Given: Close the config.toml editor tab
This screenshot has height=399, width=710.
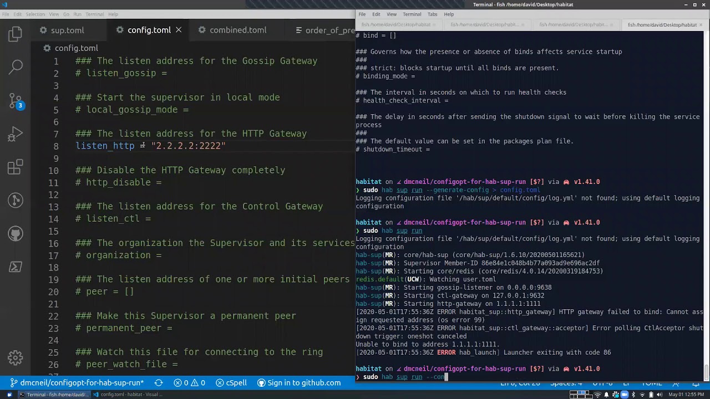Looking at the screenshot, I should 179,30.
